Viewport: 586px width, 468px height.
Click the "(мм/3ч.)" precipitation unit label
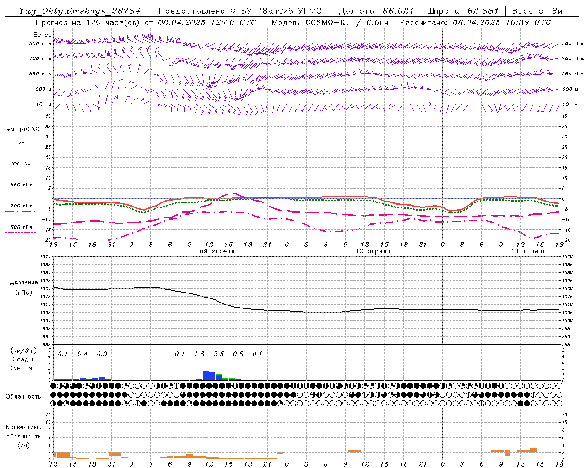click(x=23, y=351)
